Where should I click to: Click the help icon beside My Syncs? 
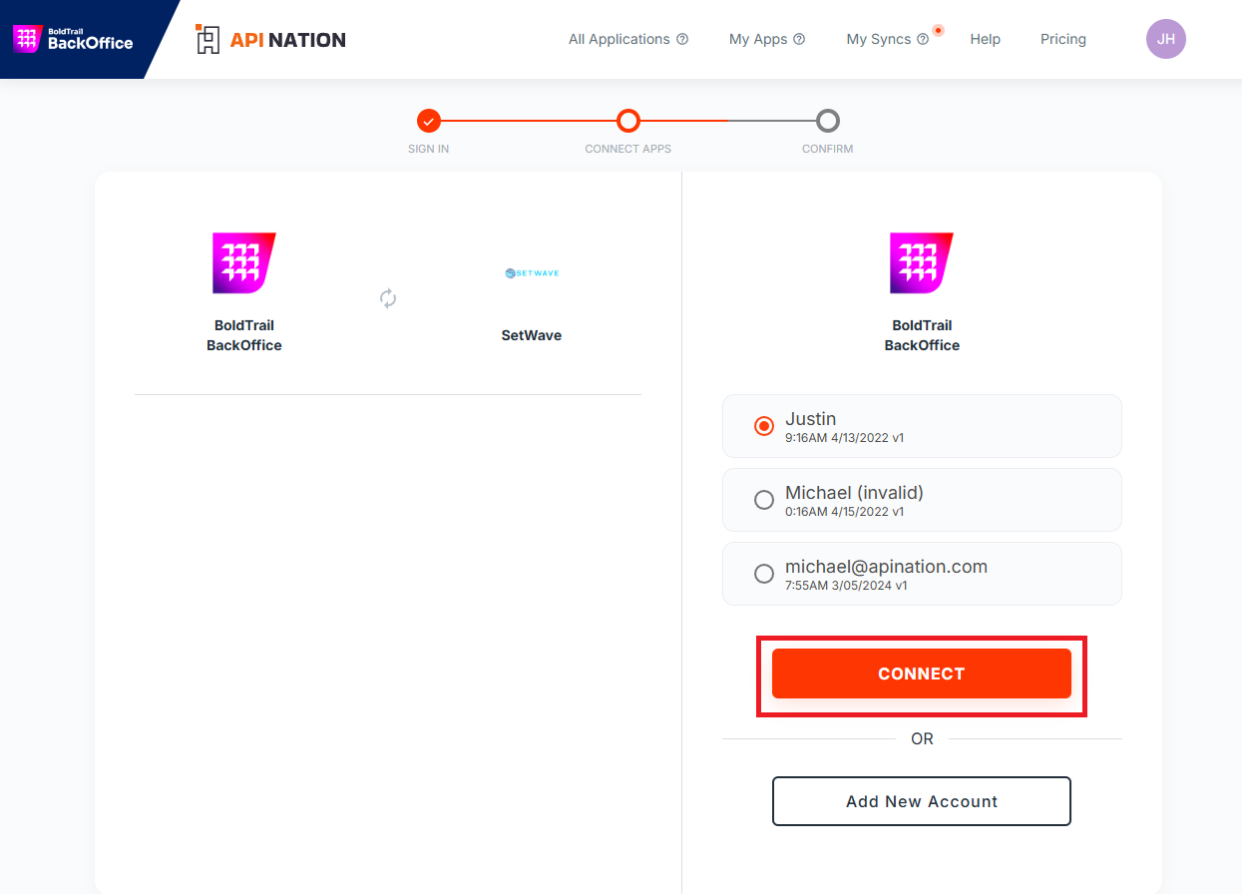point(923,40)
